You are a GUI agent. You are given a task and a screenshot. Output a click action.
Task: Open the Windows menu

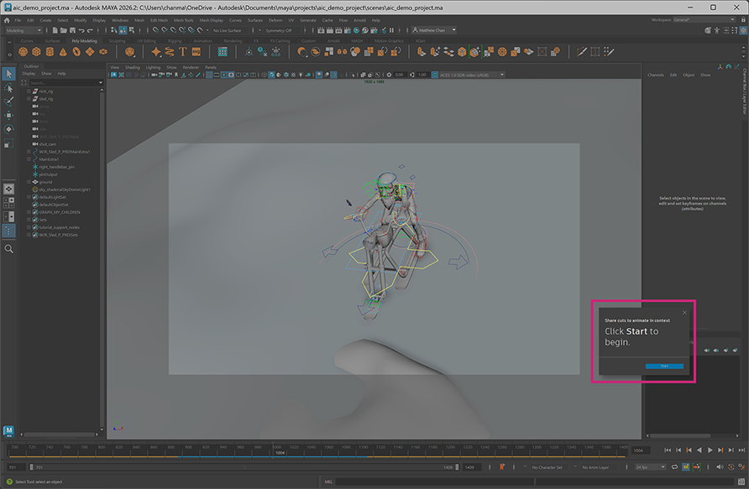[x=118, y=19]
